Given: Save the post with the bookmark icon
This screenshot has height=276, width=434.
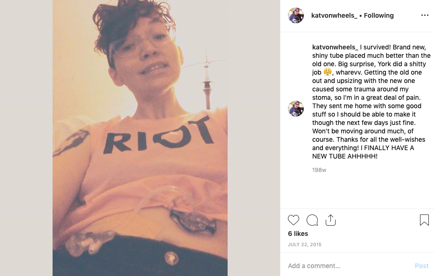Looking at the screenshot, I should [x=424, y=220].
